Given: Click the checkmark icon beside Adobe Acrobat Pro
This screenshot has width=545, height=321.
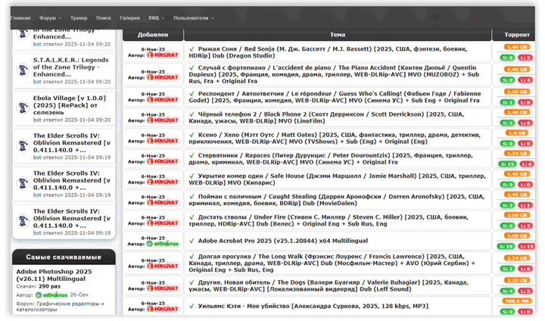Looking at the screenshot, I should (x=192, y=241).
